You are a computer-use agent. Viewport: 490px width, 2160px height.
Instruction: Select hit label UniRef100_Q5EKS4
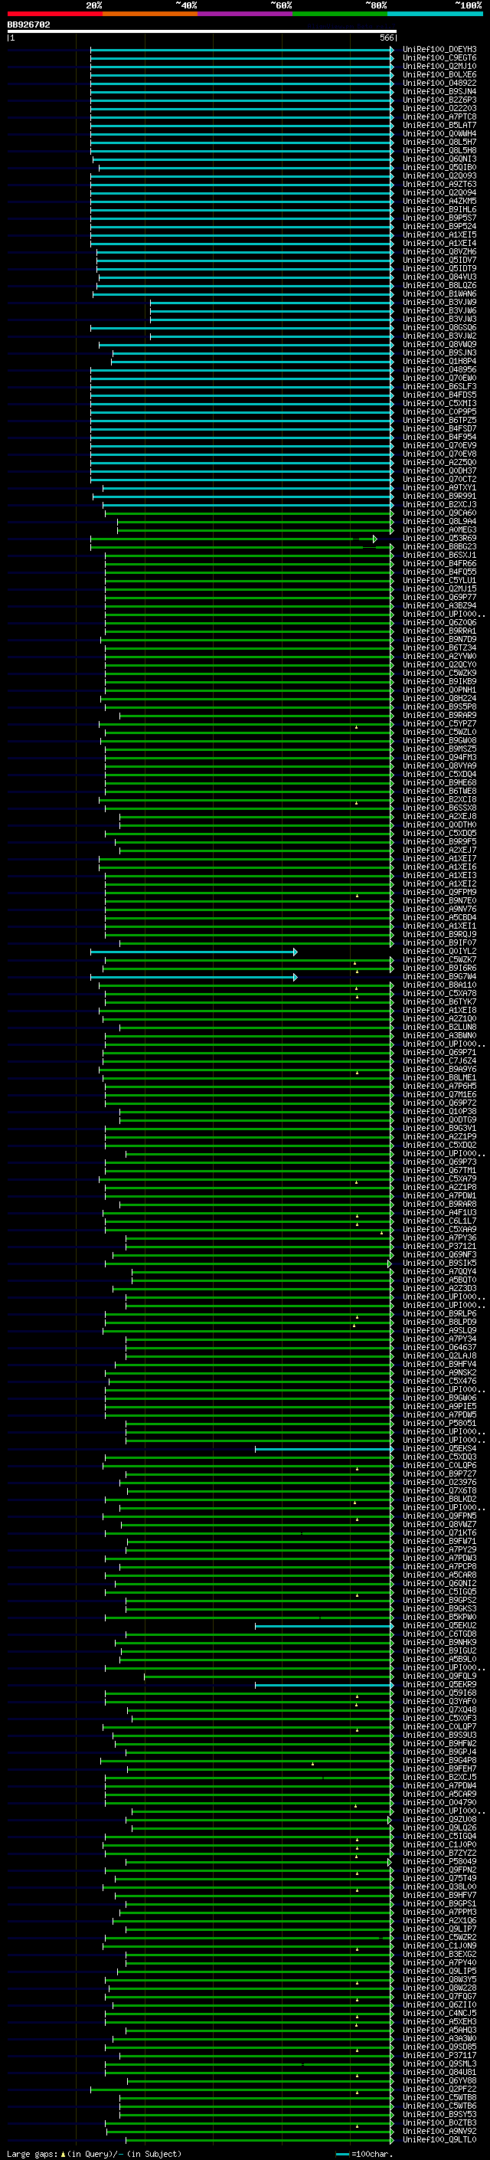coord(439,1448)
